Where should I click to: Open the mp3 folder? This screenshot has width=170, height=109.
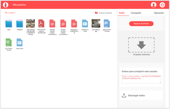9,23
